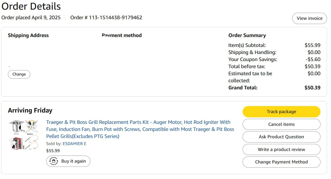Track package for this order
Viewport: 331px width, 179px height.
(x=281, y=112)
